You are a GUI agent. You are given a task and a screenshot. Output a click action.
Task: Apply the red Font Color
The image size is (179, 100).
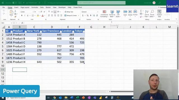tap(43, 16)
